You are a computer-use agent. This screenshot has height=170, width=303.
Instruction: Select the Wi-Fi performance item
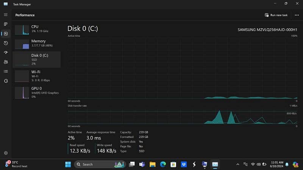(x=37, y=76)
